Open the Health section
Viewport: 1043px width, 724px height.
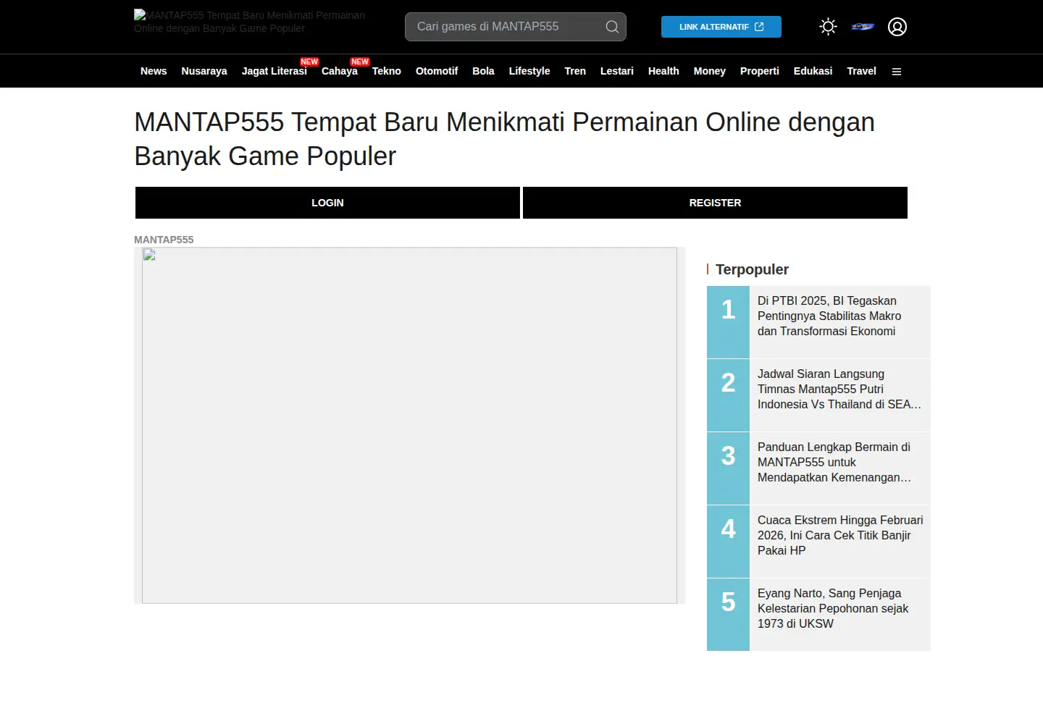point(663,71)
